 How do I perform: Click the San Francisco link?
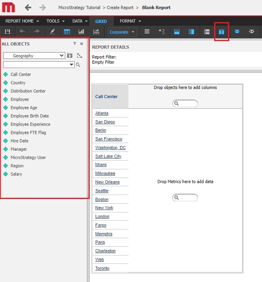pos(109,139)
